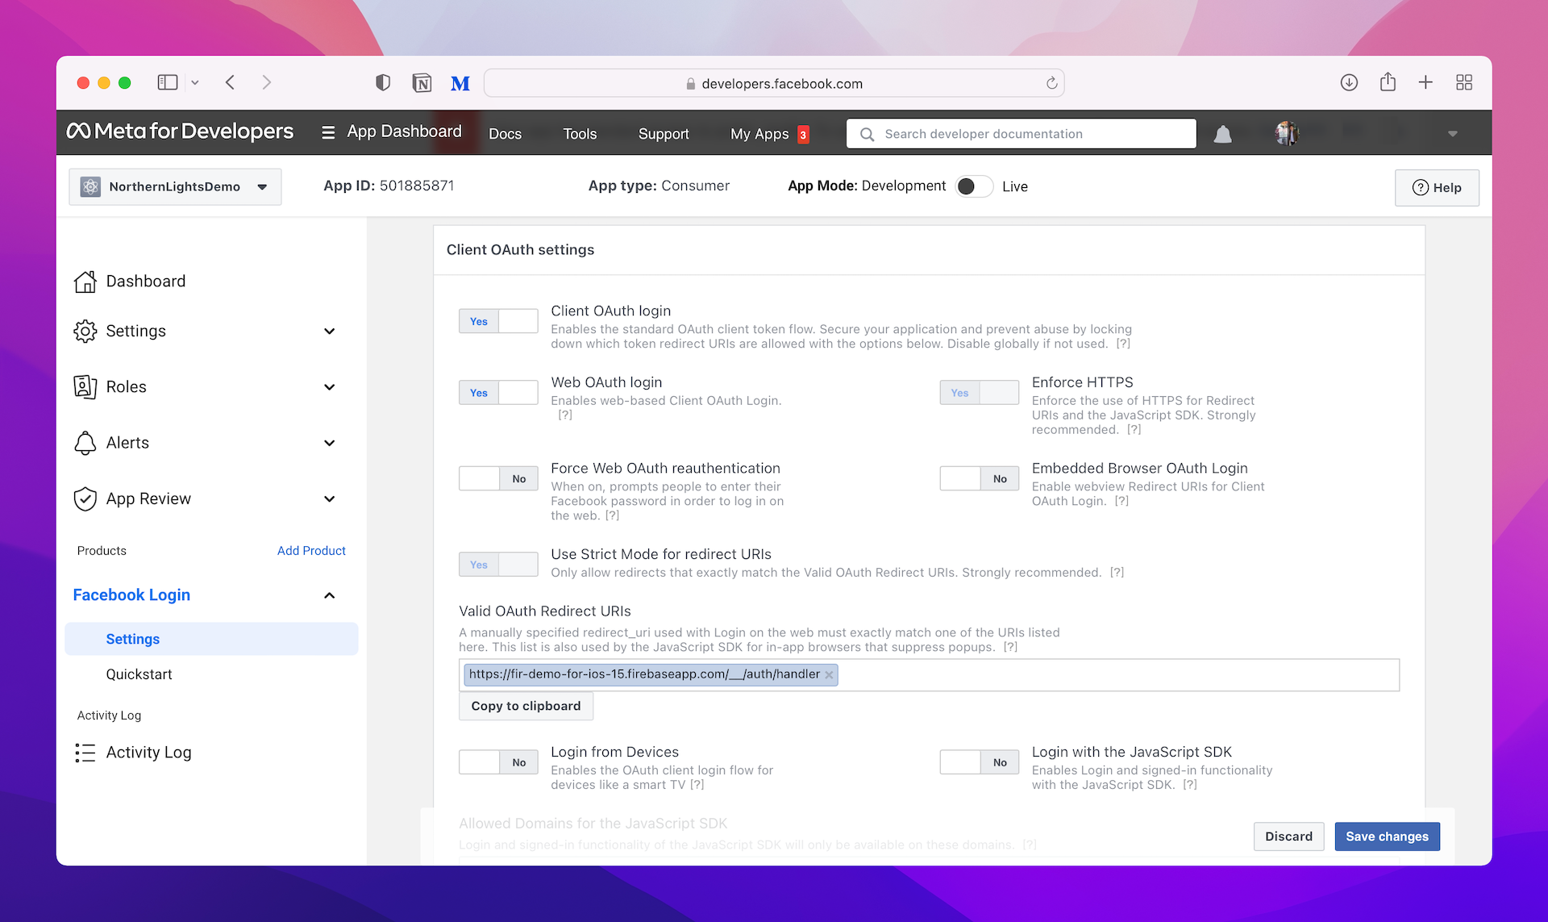Toggle Force Web OAuth reauthentication switch
Screen dimensions: 1548x922
[x=498, y=478]
